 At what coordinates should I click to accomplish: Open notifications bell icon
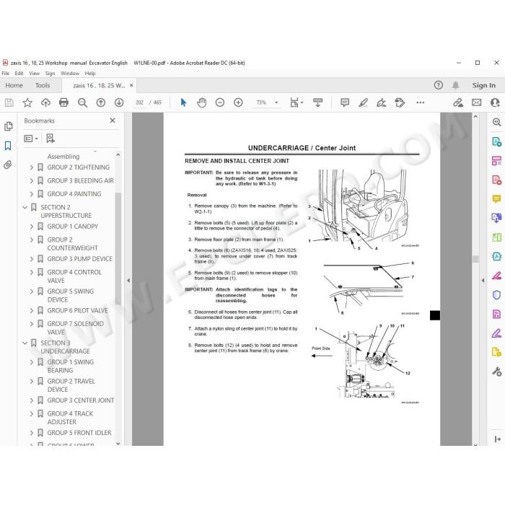pos(455,85)
